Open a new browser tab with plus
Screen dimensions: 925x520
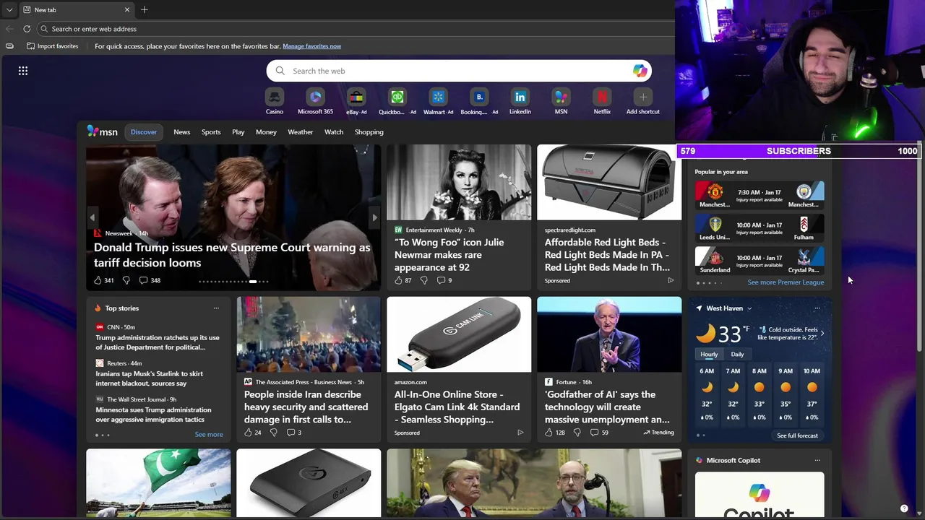coord(145,10)
